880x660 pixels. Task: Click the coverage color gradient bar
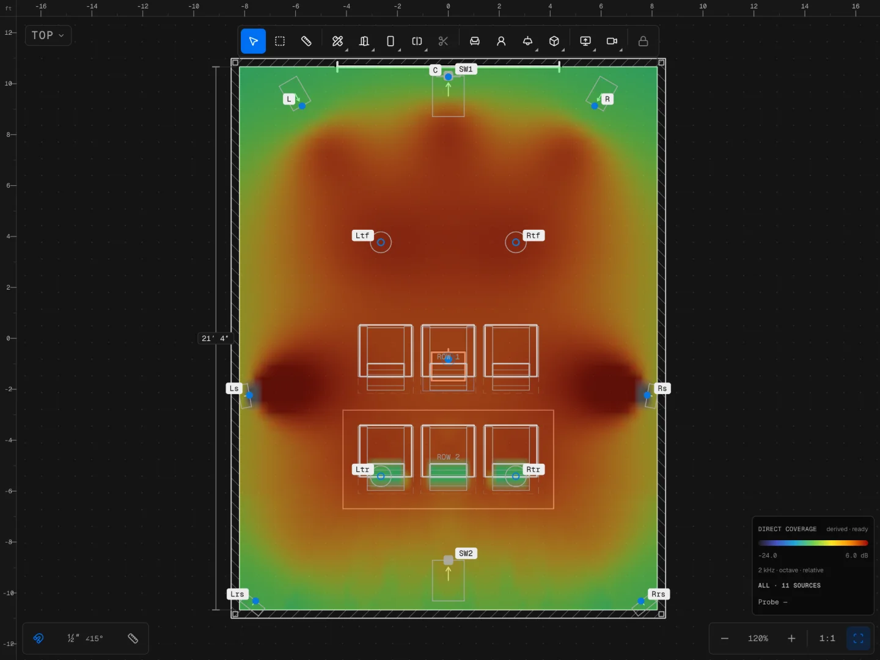813,543
